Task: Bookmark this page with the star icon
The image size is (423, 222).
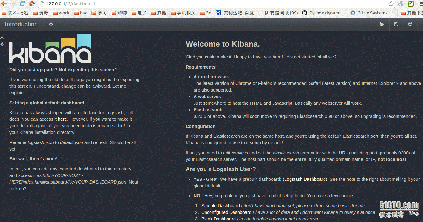Action: click(x=391, y=4)
